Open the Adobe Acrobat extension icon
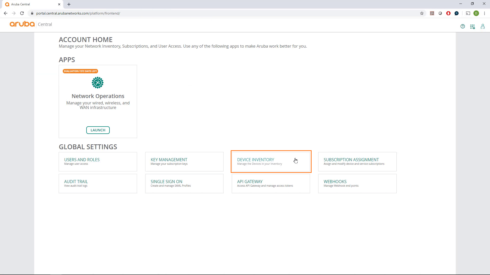Screen dimensions: 490x275 [x=432, y=13]
